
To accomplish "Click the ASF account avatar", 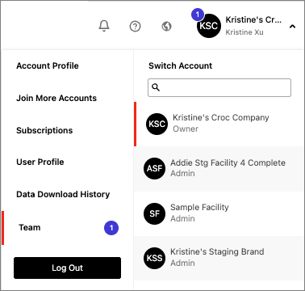I will 154,169.
